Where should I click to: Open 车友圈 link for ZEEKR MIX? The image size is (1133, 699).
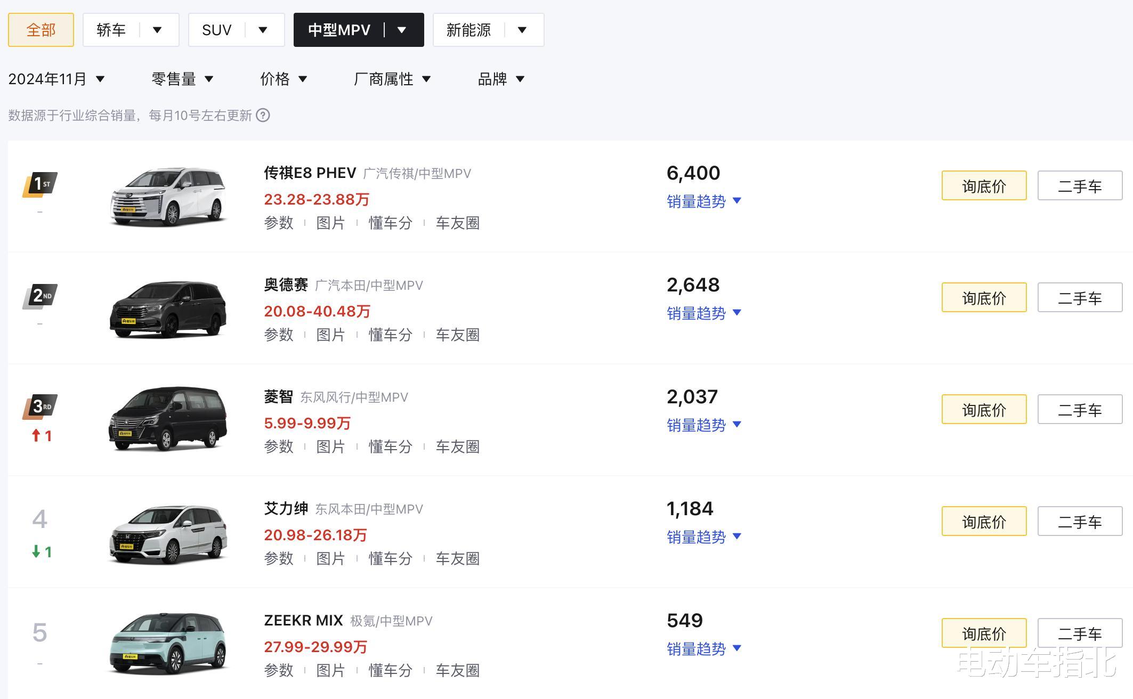click(457, 670)
